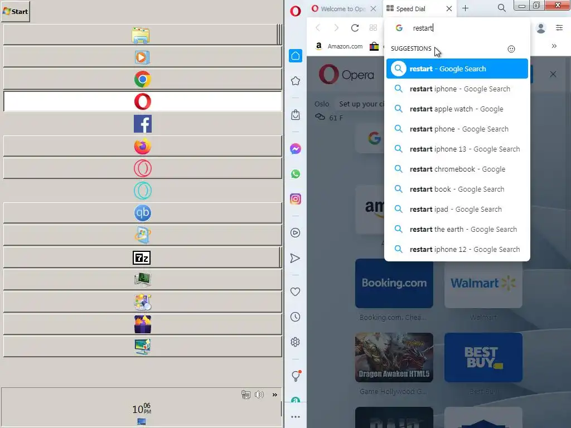The image size is (571, 428).
Task: Close the Speed Dial tab
Action: [449, 9]
